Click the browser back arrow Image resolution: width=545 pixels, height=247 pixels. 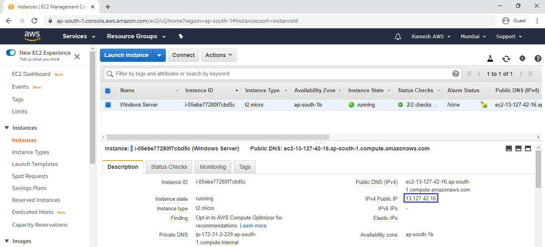click(9, 21)
